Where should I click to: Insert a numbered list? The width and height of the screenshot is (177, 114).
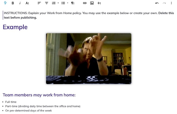coord(54,3)
